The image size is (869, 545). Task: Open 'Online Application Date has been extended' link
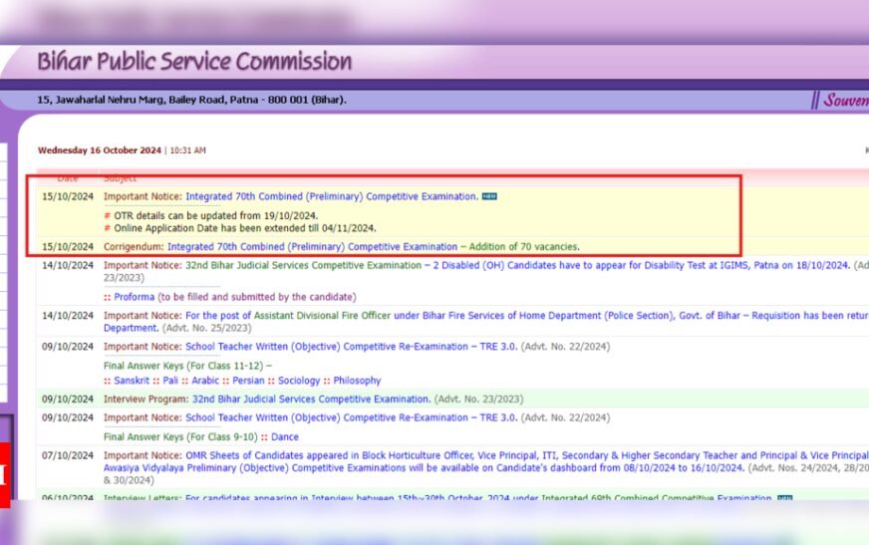pyautogui.click(x=245, y=228)
